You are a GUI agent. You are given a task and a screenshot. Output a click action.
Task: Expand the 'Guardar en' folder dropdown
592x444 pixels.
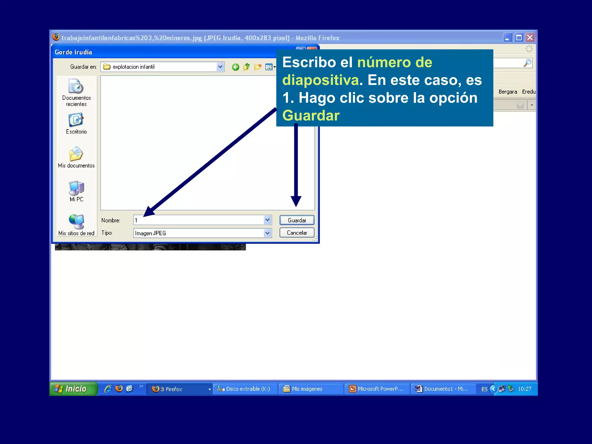(x=220, y=67)
